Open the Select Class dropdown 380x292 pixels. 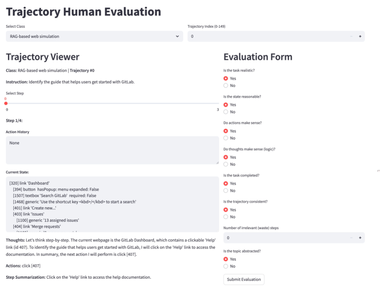point(94,36)
